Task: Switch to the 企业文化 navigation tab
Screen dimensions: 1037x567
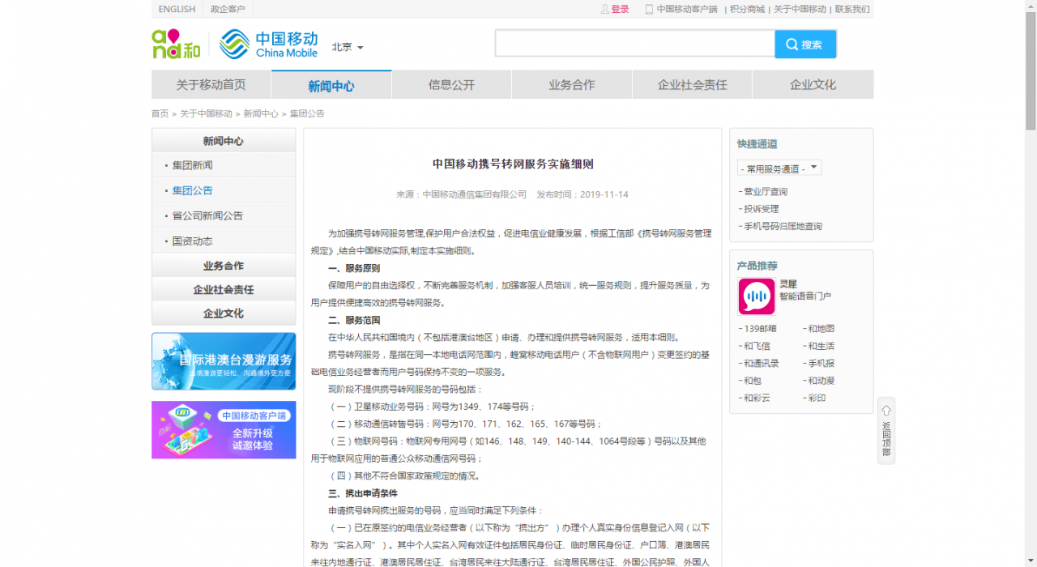Action: coord(813,83)
